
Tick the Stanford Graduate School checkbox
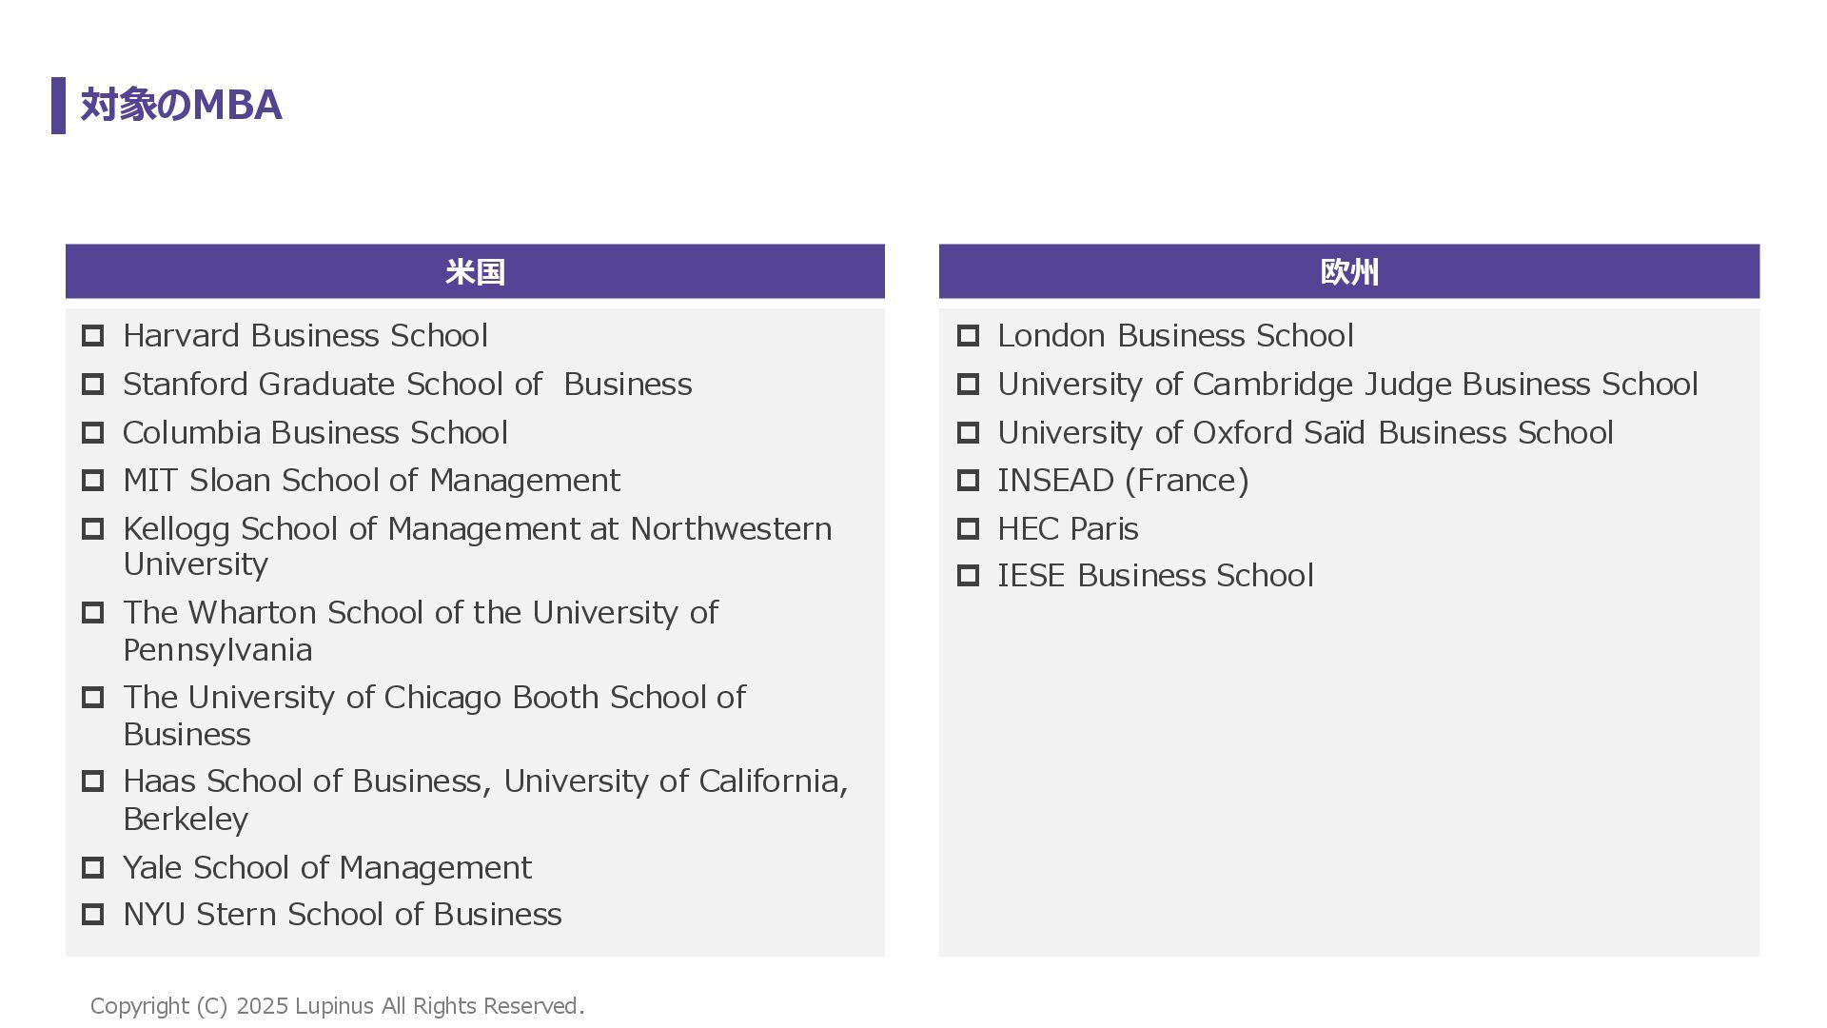[92, 385]
